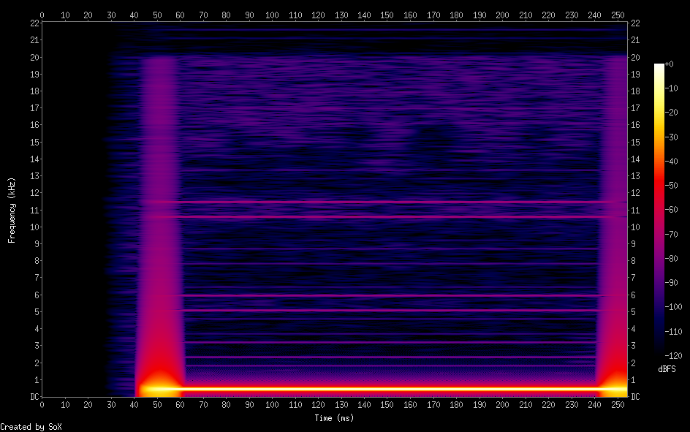Click the onset burst column near 50 ms

click(x=159, y=219)
